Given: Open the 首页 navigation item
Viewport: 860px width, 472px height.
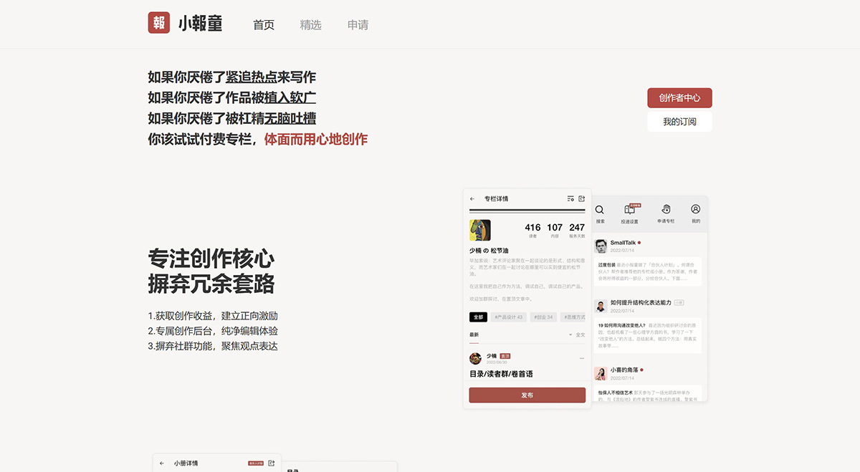Looking at the screenshot, I should coord(263,24).
